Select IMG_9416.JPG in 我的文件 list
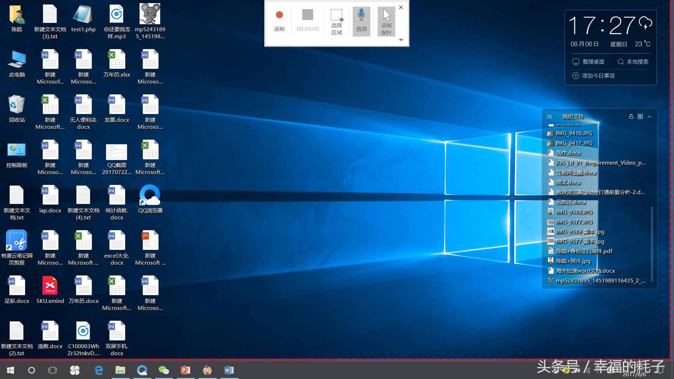This screenshot has width=674, height=379. [574, 133]
